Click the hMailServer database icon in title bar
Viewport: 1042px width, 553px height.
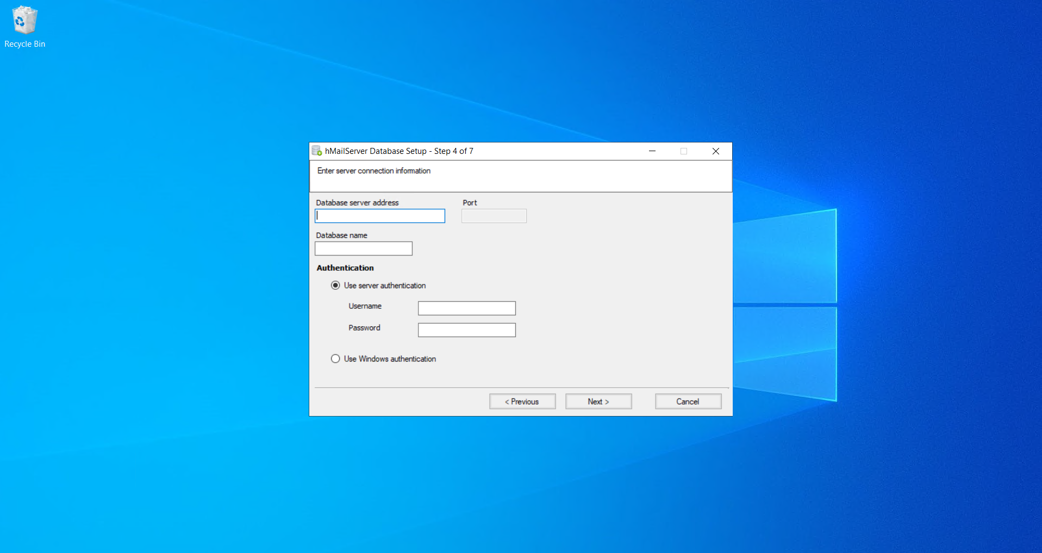pos(317,151)
